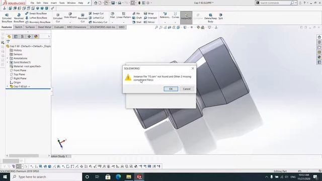The width and height of the screenshot is (322, 181).
Task: Click OK in the SOLIDWORKS warning dialog
Action: point(171,89)
